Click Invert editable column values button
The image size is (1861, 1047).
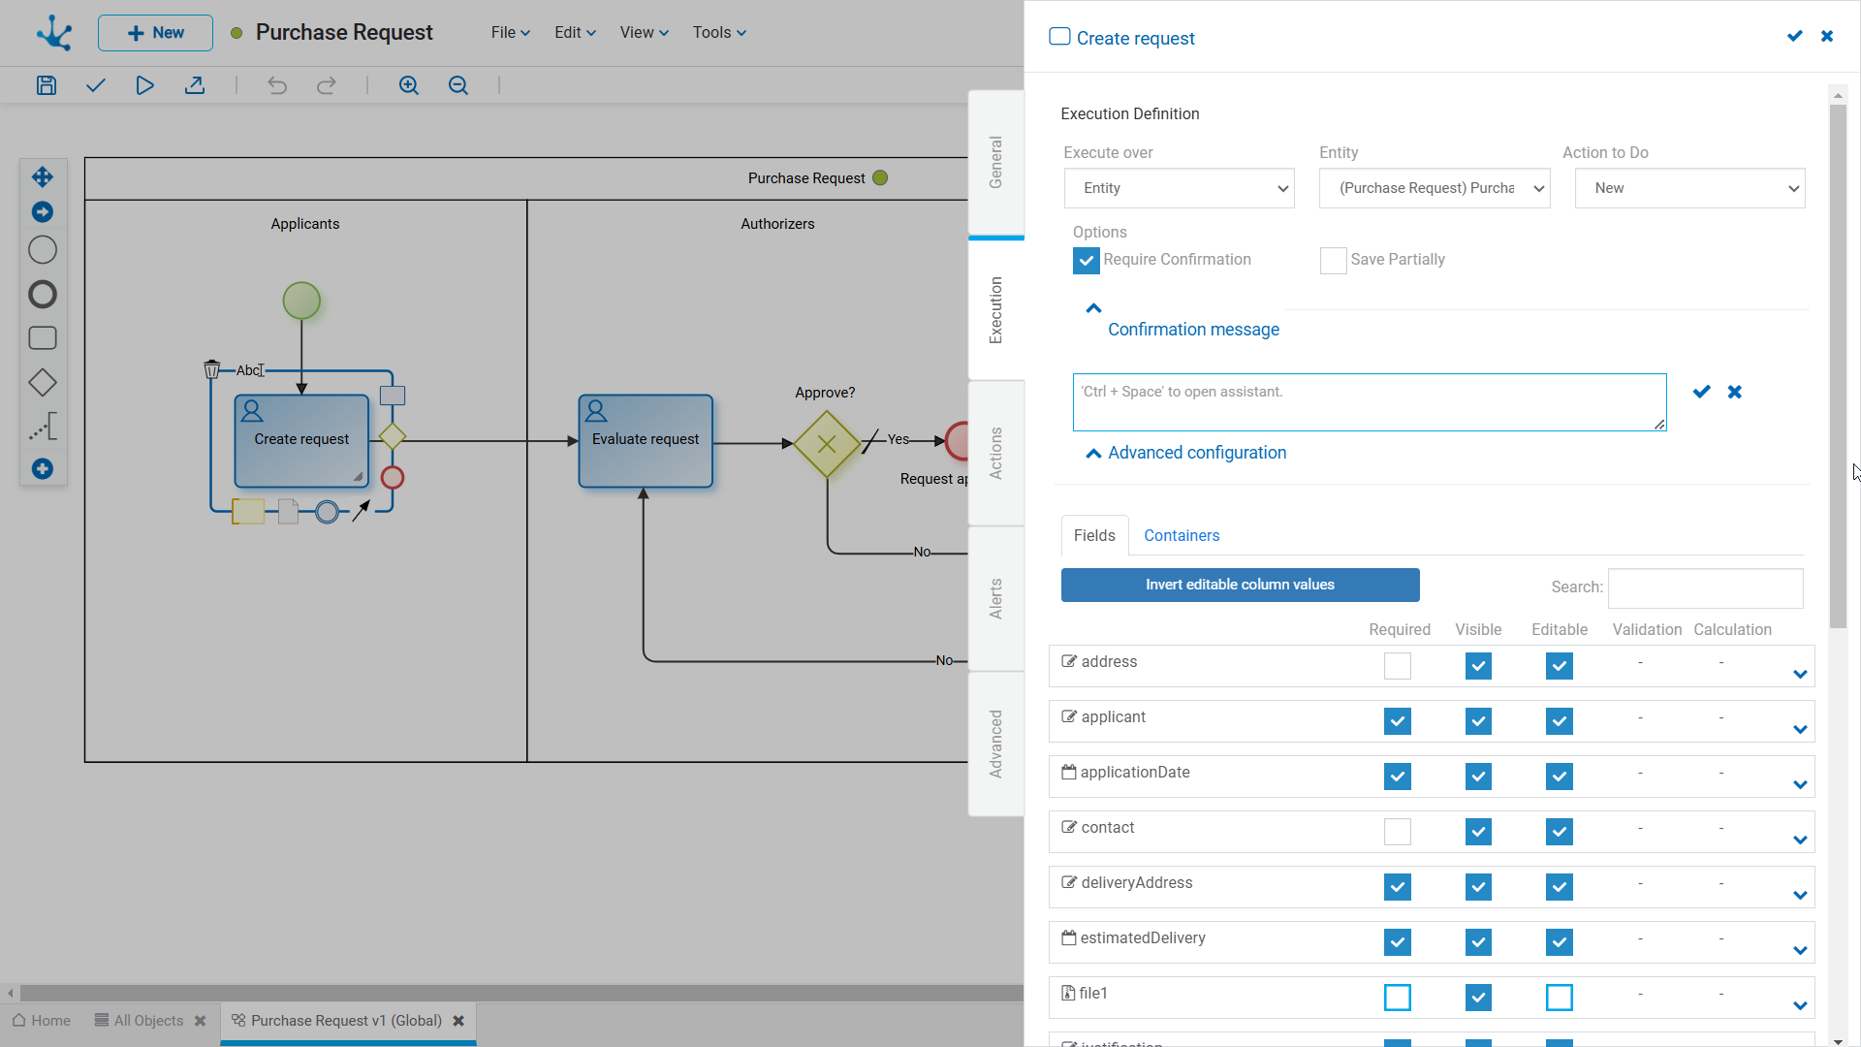click(x=1240, y=585)
